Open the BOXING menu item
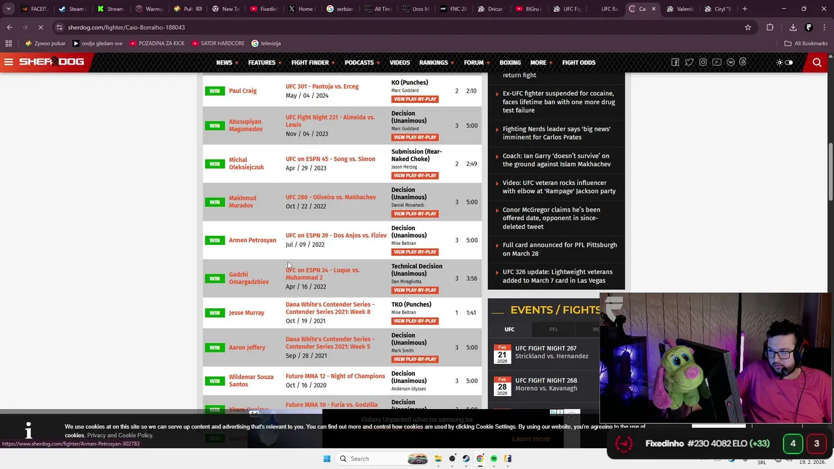834x469 pixels. [510, 63]
